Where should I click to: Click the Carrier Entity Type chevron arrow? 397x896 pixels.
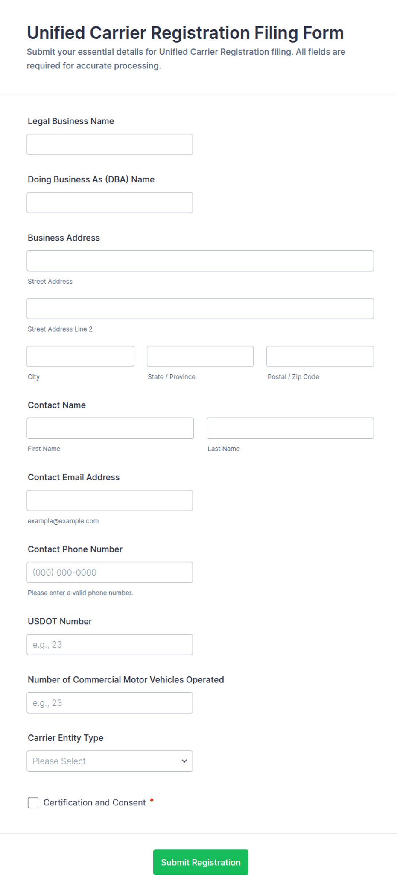coord(184,761)
